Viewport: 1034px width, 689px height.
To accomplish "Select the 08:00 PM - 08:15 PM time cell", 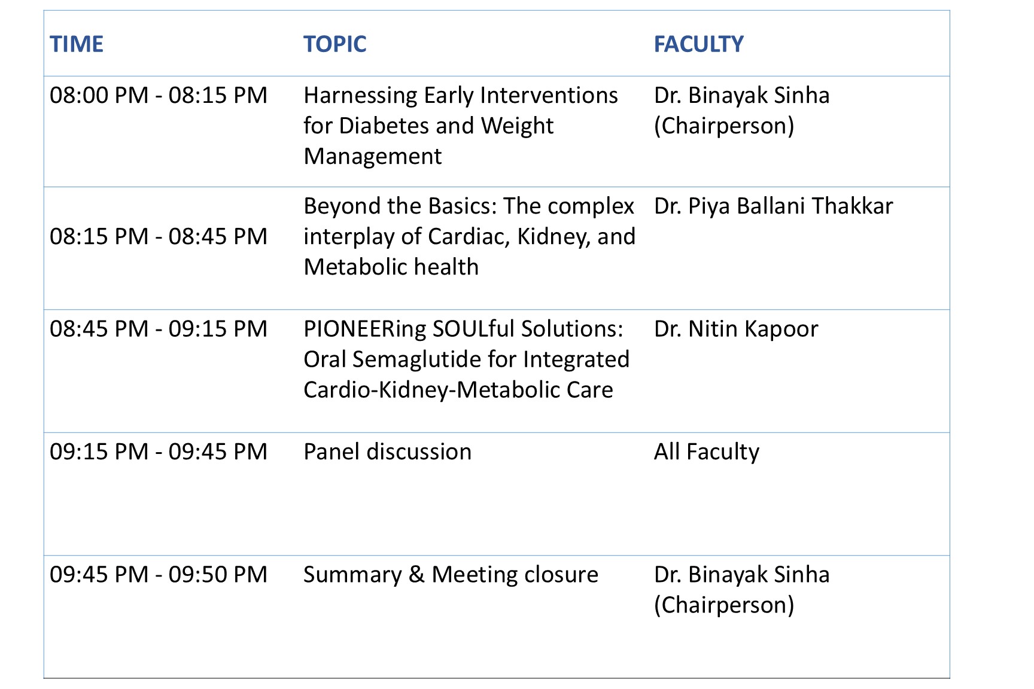I will coord(159,95).
